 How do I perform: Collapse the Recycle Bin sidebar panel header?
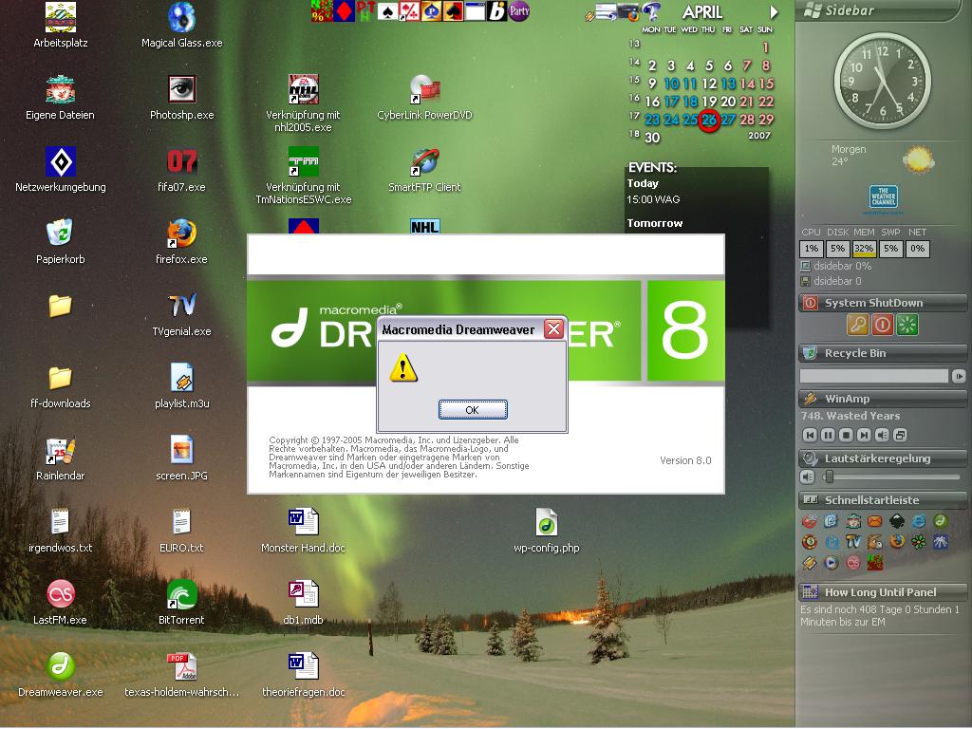[x=883, y=353]
